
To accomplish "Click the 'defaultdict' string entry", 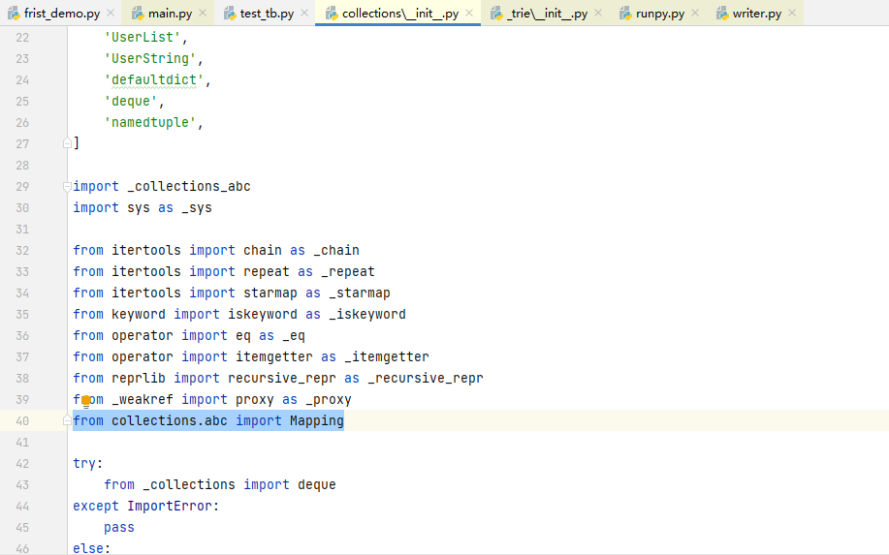I will coord(154,79).
